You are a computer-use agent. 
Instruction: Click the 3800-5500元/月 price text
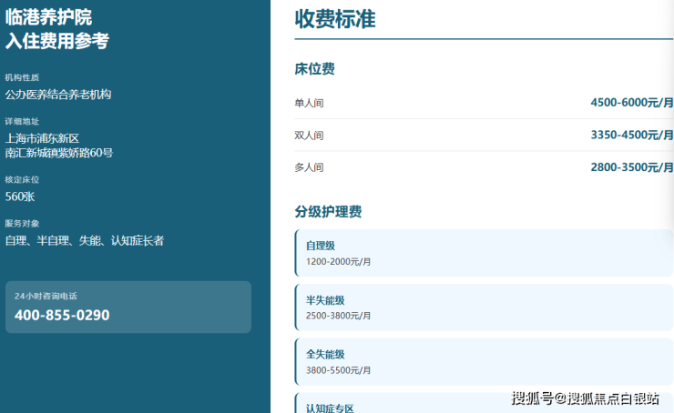click(x=338, y=370)
